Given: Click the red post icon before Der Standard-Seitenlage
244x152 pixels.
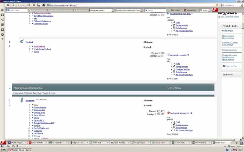Looking at the screenshot, I should 168,113.
